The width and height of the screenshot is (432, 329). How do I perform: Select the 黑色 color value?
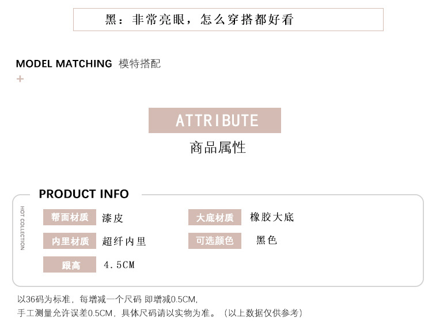pos(267,240)
